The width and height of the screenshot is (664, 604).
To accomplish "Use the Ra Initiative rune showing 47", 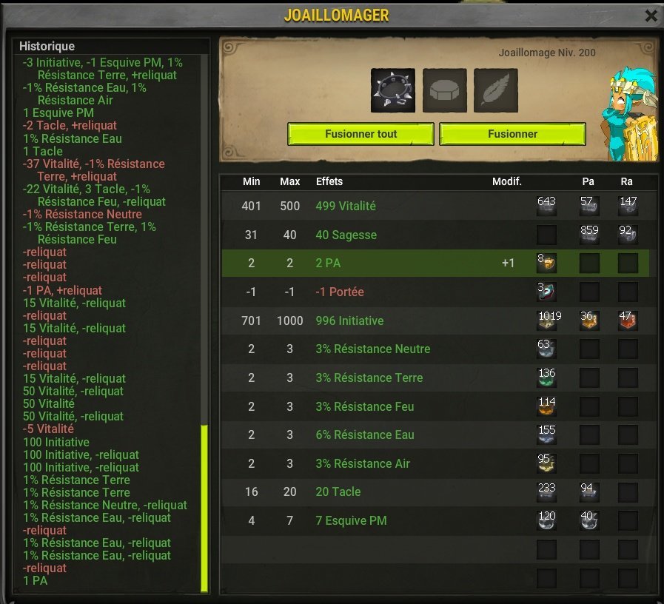I will (x=628, y=321).
